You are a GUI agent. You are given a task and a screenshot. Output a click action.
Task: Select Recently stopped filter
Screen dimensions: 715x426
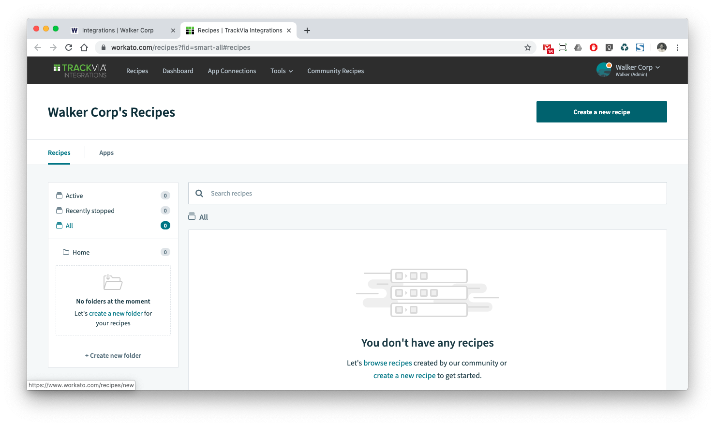coord(113,211)
